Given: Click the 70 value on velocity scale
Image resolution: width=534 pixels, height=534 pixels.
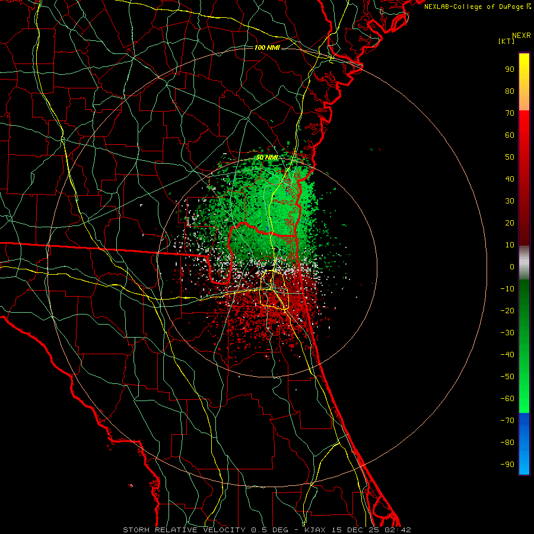Looking at the screenshot, I should tap(510, 113).
